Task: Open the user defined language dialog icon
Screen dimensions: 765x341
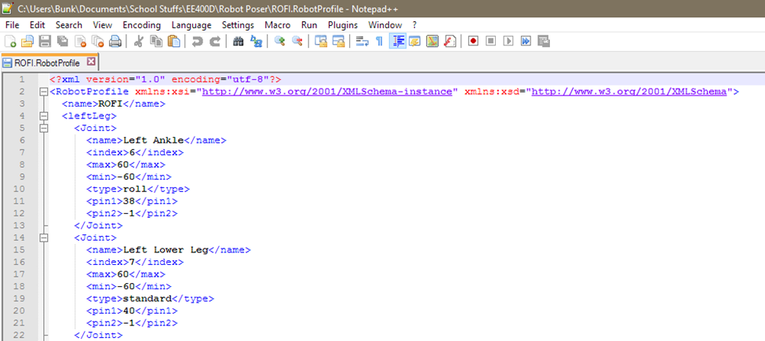Action: pyautogui.click(x=415, y=42)
